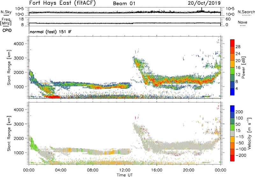Click the red top segment of power colorbar
Image resolution: width=255 pixels, height=177 pixels.
232,43
